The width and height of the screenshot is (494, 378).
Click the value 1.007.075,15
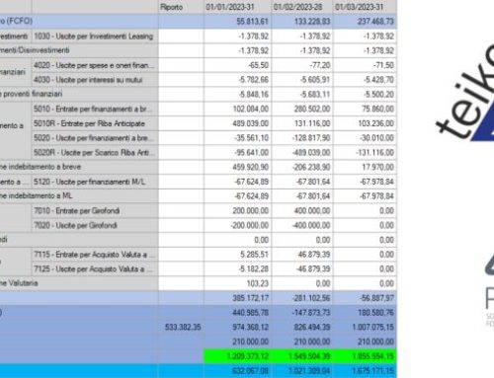coord(373,327)
